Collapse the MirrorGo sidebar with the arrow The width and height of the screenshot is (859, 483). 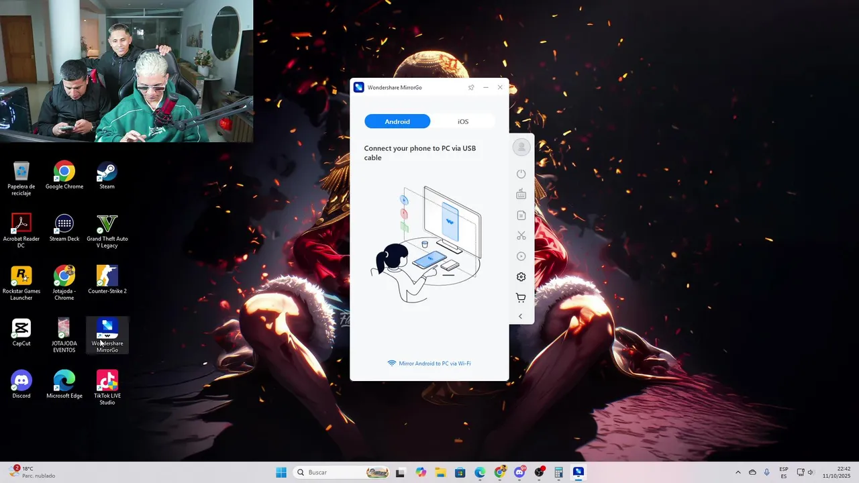pyautogui.click(x=520, y=316)
